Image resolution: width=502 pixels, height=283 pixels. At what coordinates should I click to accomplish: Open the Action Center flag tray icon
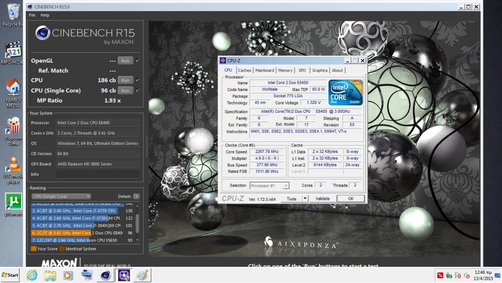(458, 275)
